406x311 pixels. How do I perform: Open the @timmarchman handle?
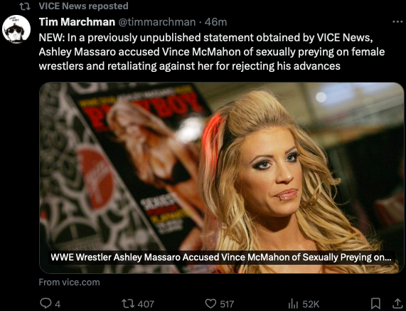coord(157,22)
